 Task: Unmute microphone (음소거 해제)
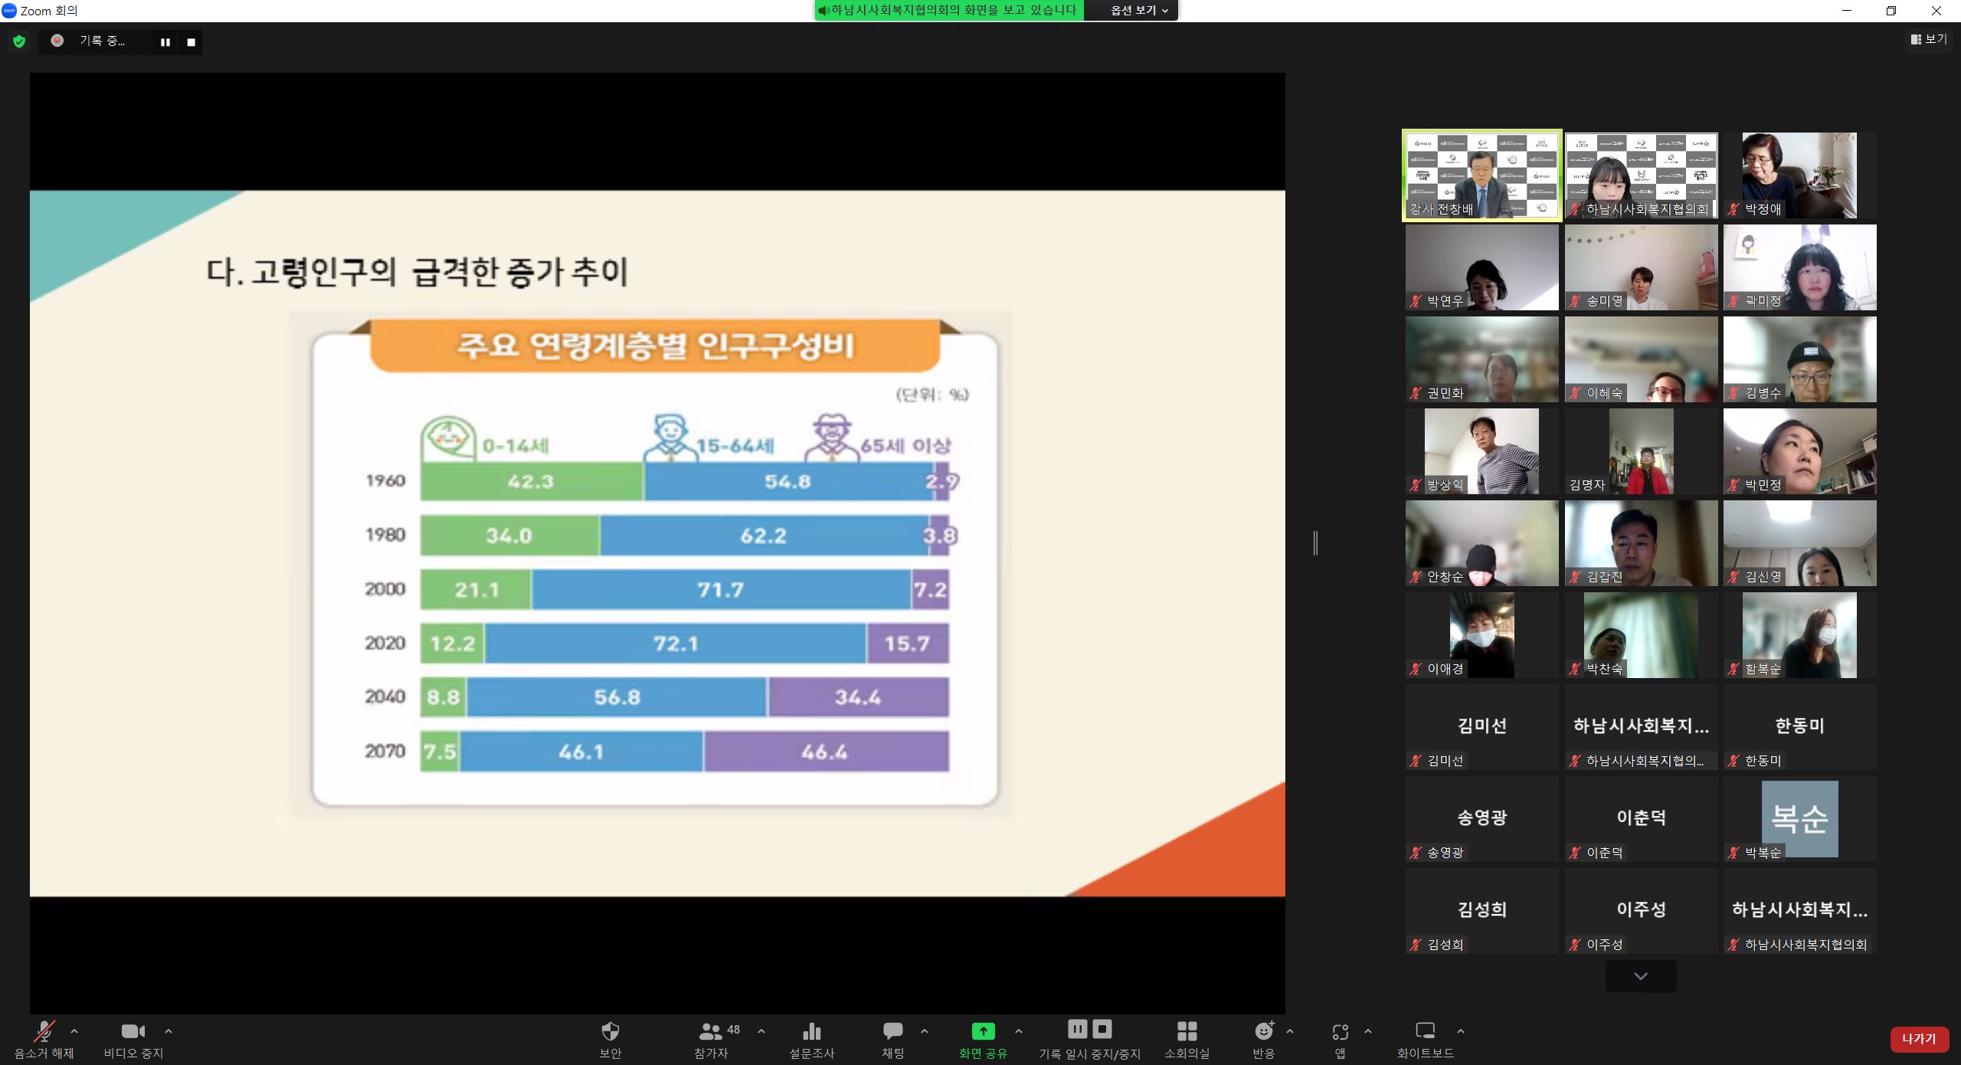44,1031
